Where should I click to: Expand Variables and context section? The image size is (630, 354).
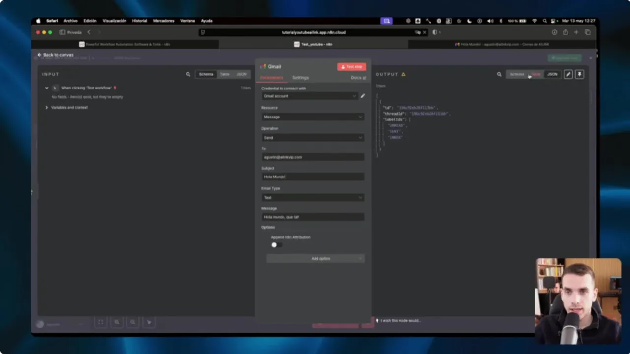coord(47,107)
